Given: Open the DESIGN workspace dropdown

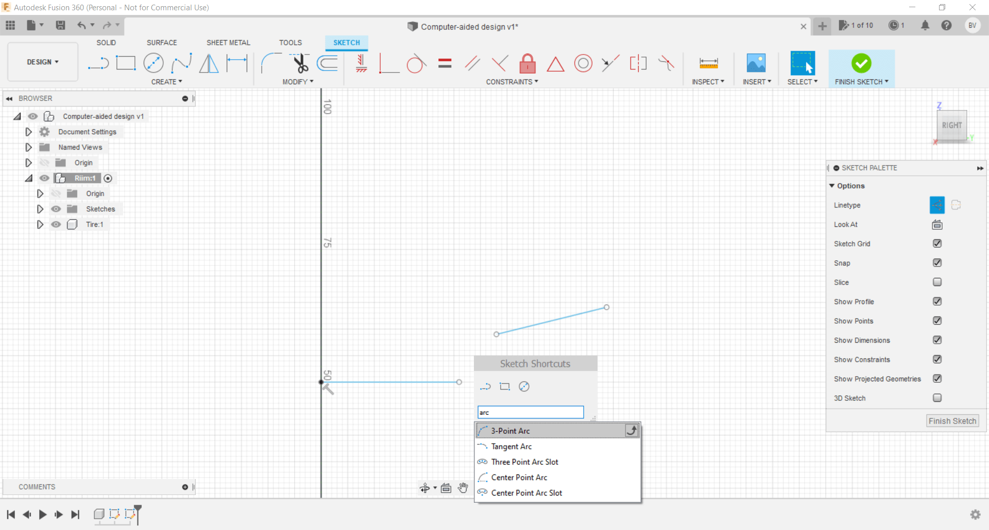Looking at the screenshot, I should [x=43, y=62].
